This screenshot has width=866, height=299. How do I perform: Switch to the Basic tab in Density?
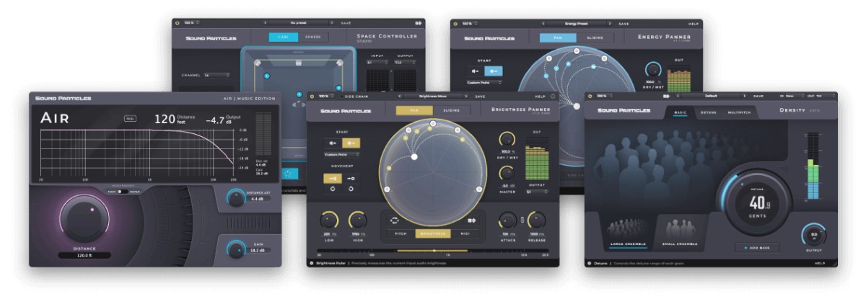[680, 112]
